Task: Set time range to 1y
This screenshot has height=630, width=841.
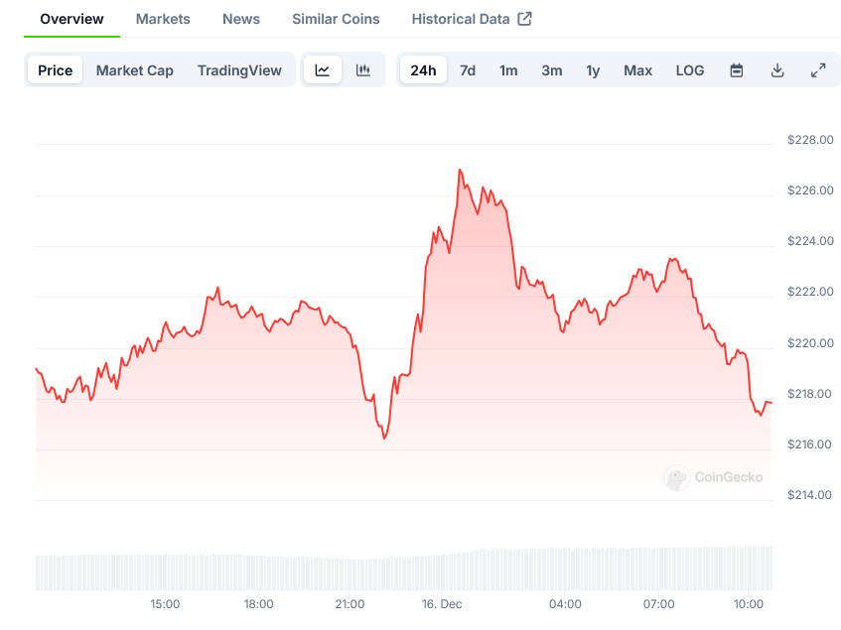Action: (x=593, y=70)
